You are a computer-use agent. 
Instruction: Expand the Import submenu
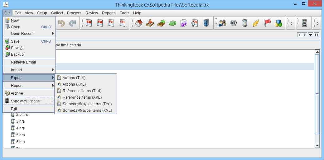[x=29, y=70]
